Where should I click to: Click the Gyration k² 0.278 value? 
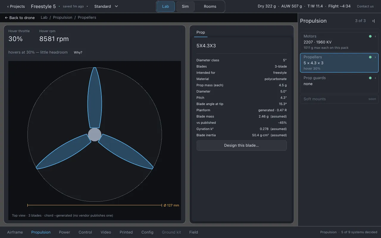[x=273, y=129]
